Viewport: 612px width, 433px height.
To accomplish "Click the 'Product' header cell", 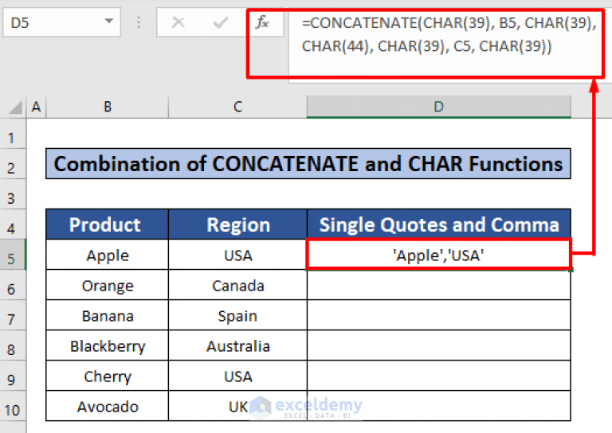I will tap(107, 224).
